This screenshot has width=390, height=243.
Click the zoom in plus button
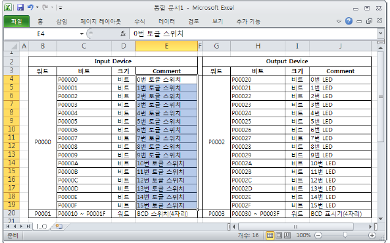point(372,235)
